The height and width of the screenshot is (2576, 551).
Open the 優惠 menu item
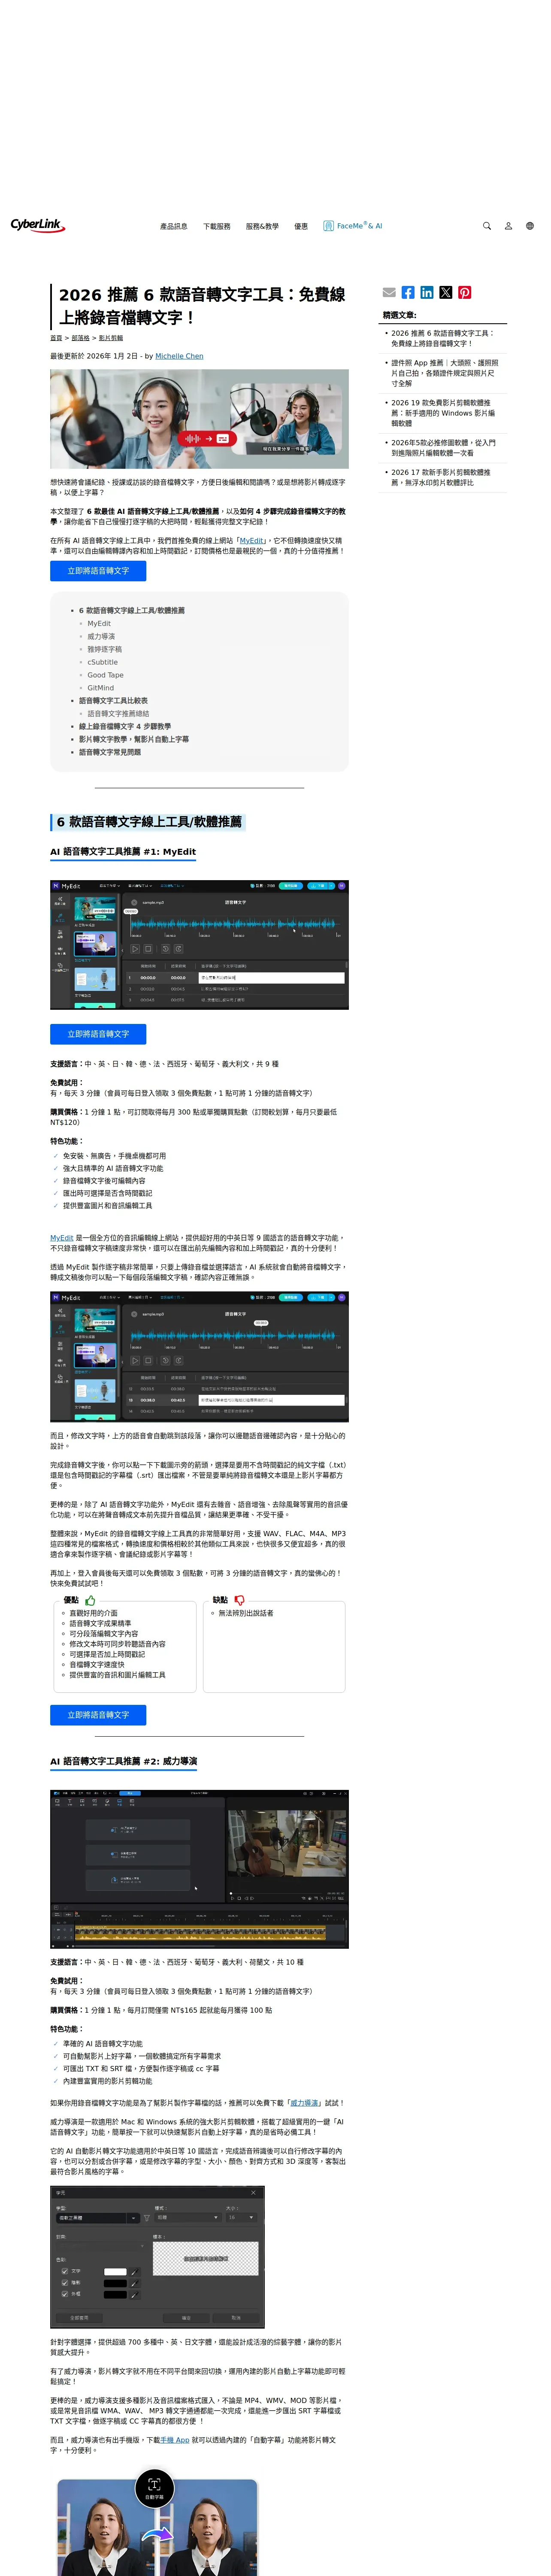301,226
